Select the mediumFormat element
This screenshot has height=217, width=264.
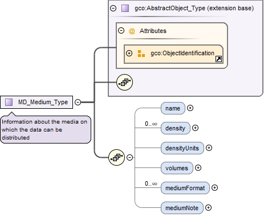point(185,188)
